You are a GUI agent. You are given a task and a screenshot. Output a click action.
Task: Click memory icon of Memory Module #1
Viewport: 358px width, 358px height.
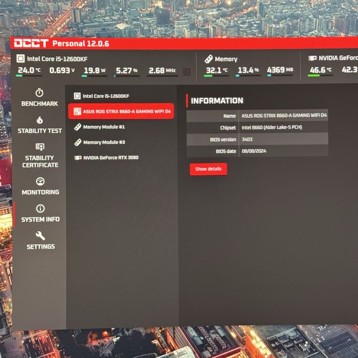(x=78, y=127)
